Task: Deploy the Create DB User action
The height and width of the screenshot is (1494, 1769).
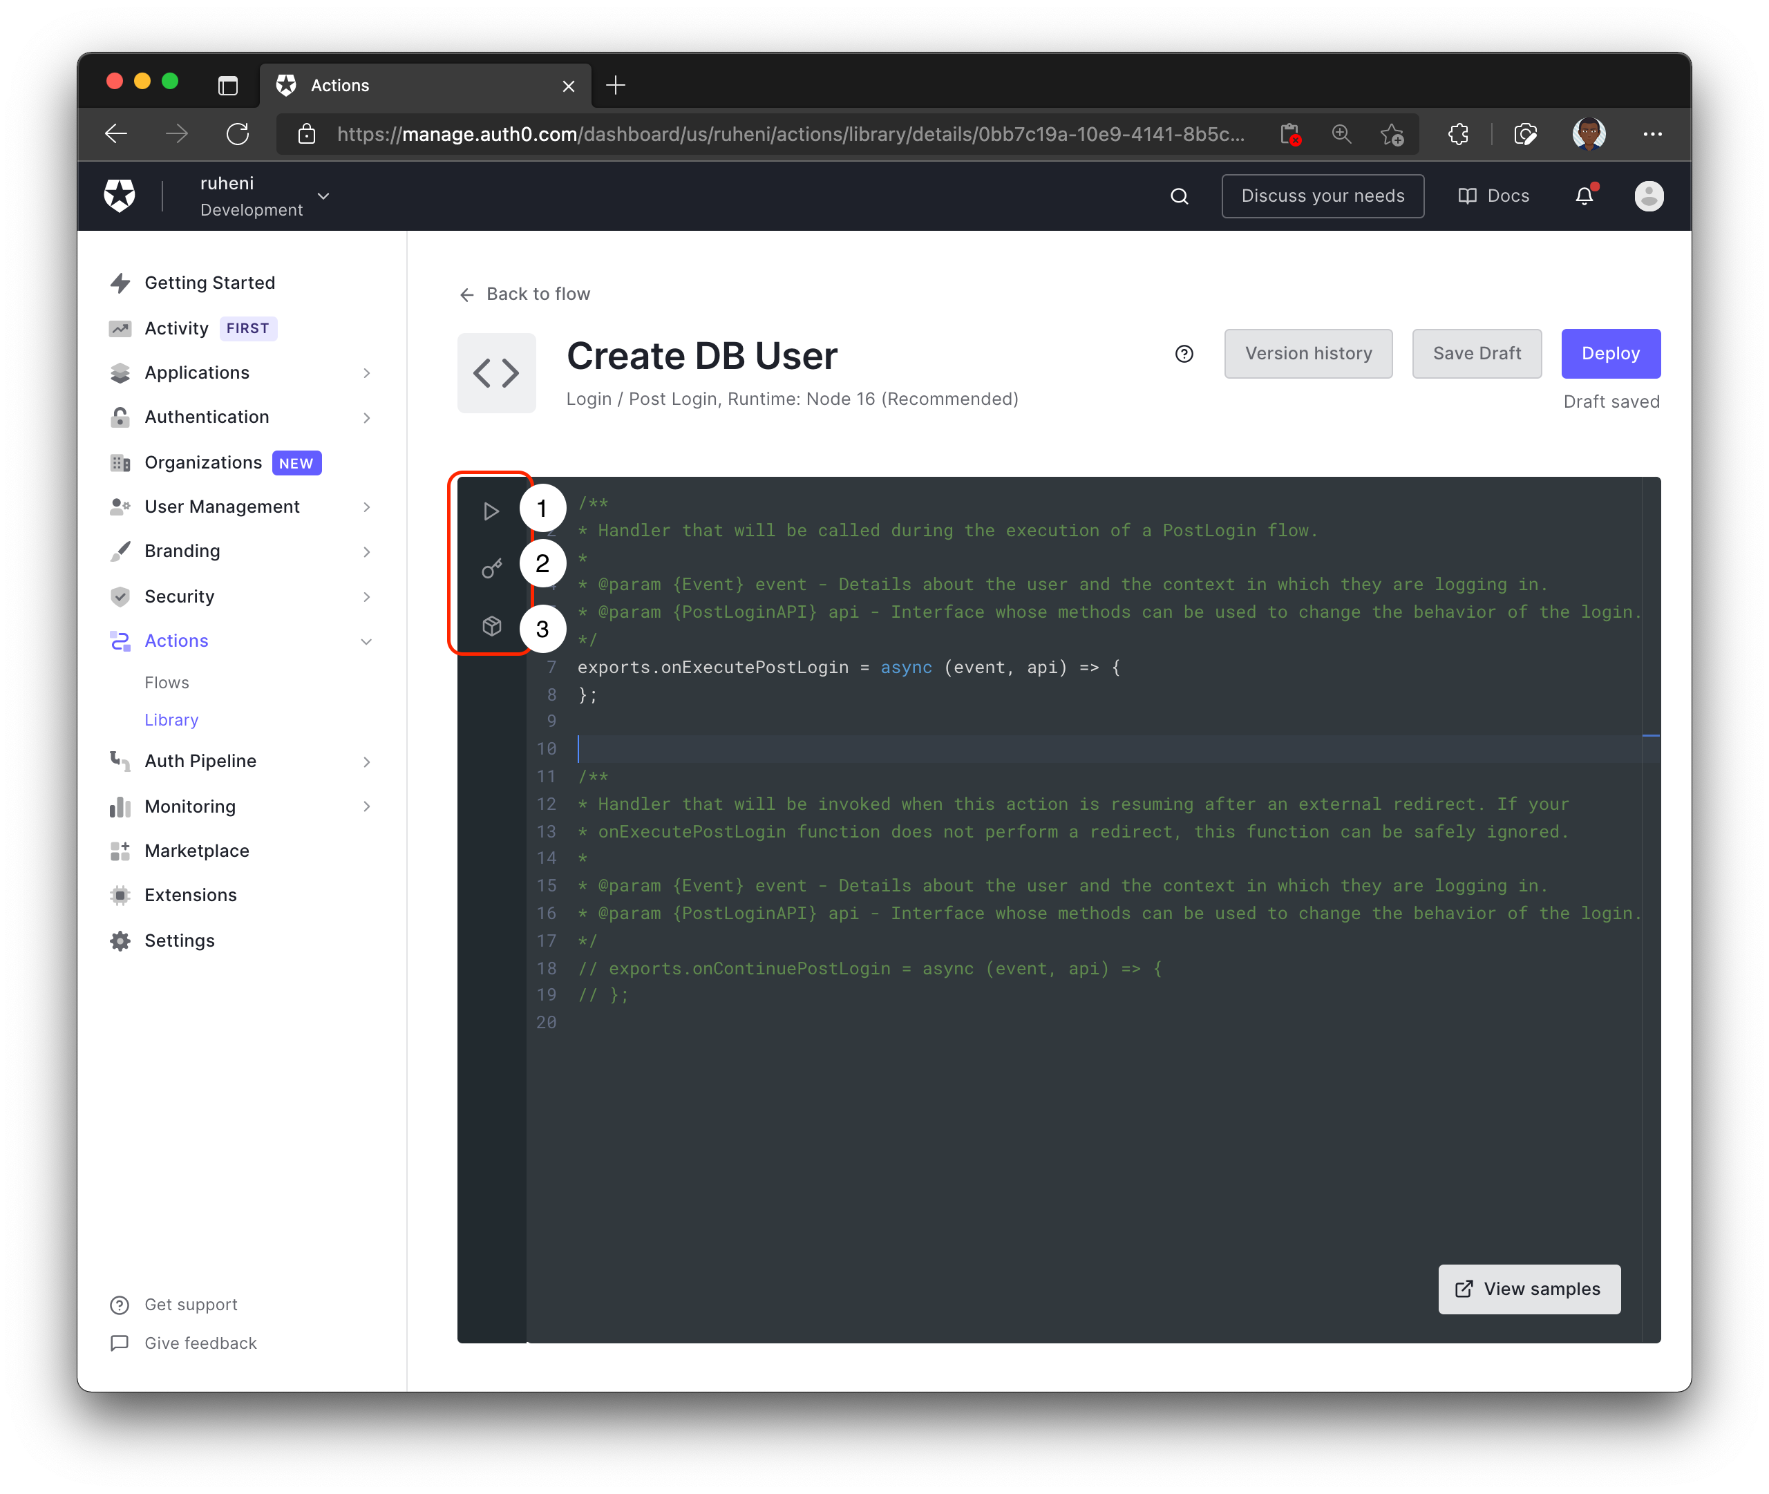Action: tap(1610, 353)
